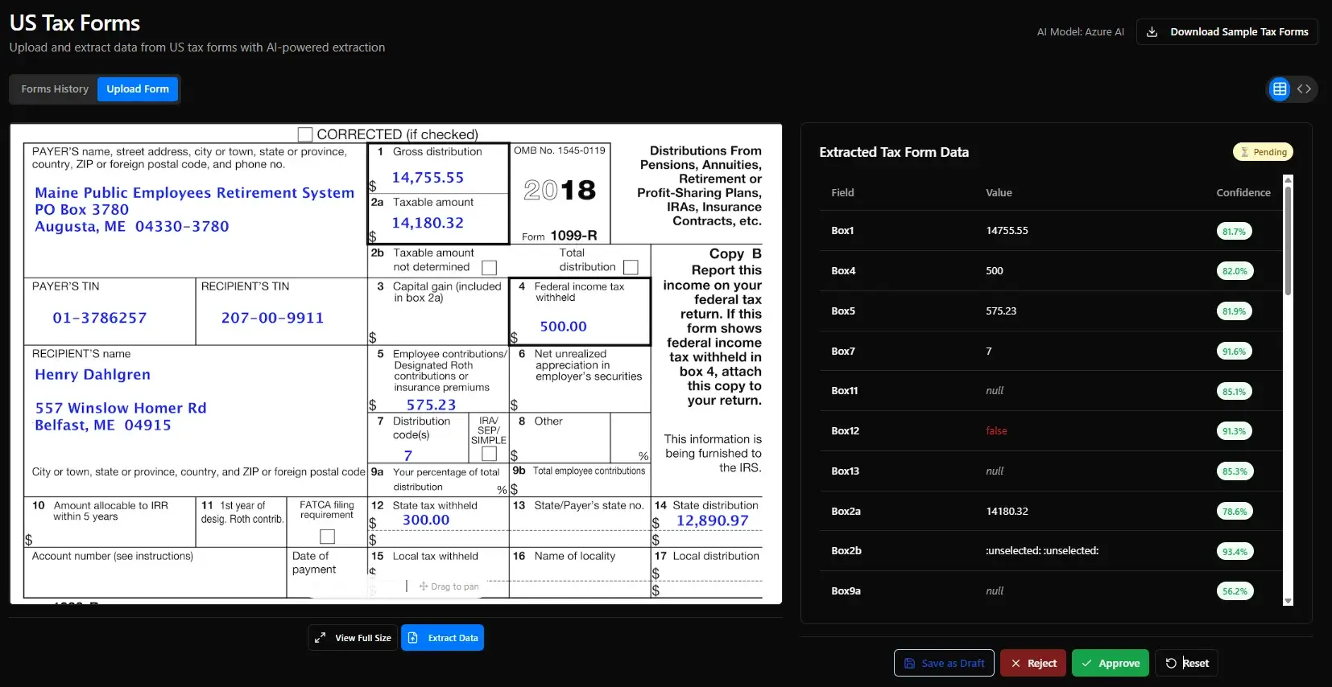Check the FATCA filing requirement box
1332x687 pixels.
[327, 536]
